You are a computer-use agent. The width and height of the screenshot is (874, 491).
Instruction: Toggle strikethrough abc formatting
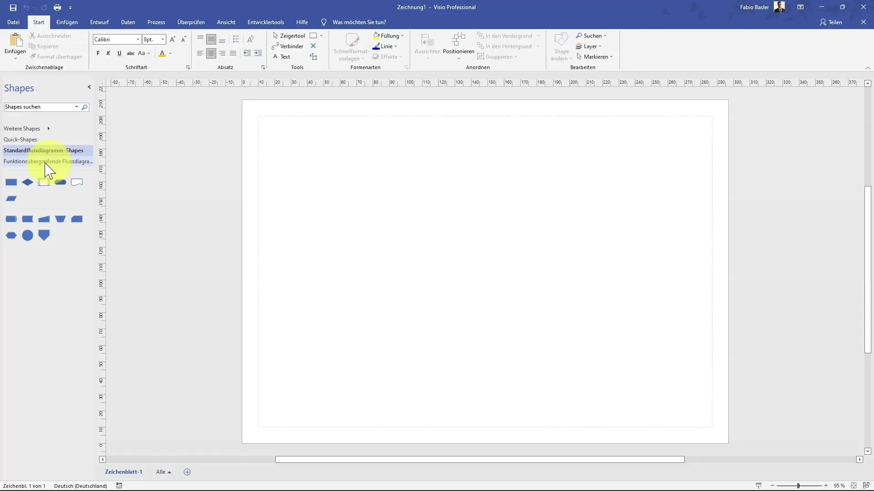[131, 53]
